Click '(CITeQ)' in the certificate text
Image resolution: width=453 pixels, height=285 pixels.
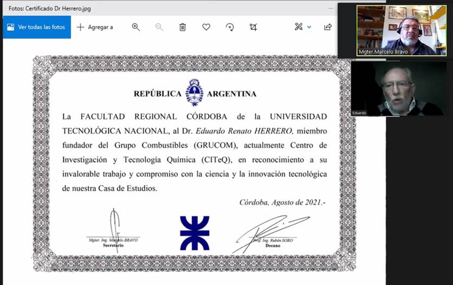pyautogui.click(x=216, y=160)
